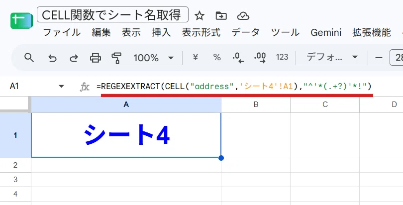Increase decimal places
Image resolution: width=403 pixels, height=205 pixels.
click(260, 58)
